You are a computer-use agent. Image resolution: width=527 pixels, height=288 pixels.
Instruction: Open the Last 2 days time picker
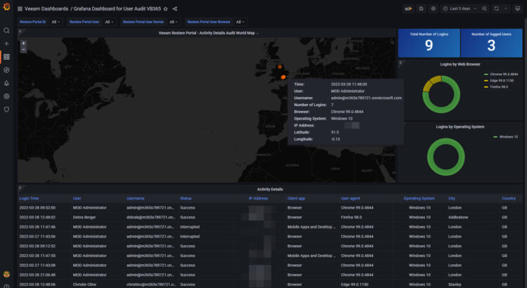(x=460, y=8)
